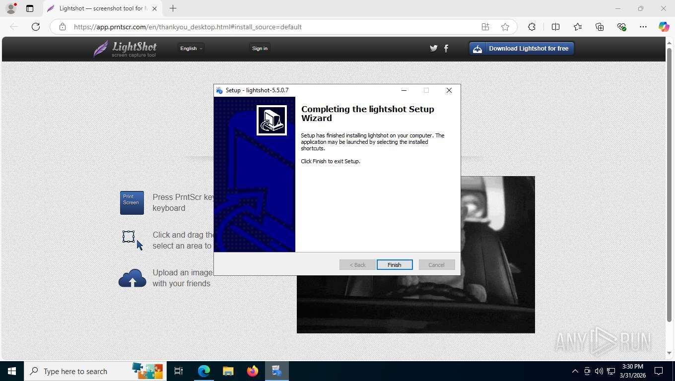Image resolution: width=675 pixels, height=381 pixels.
Task: Open Edge Settings and more menu
Action: (x=643, y=27)
